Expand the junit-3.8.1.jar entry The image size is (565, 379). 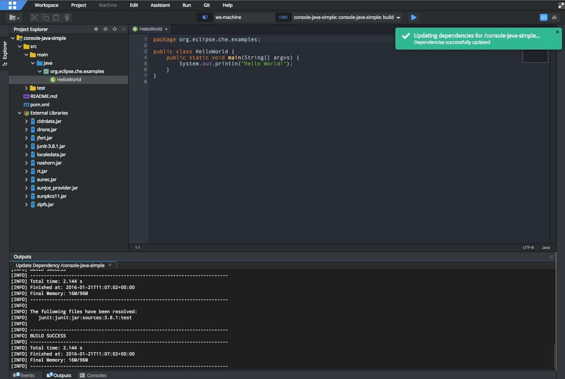(26, 146)
